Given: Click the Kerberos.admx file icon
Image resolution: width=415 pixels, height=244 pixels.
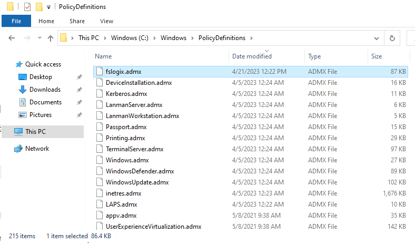Looking at the screenshot, I should click(x=100, y=93).
